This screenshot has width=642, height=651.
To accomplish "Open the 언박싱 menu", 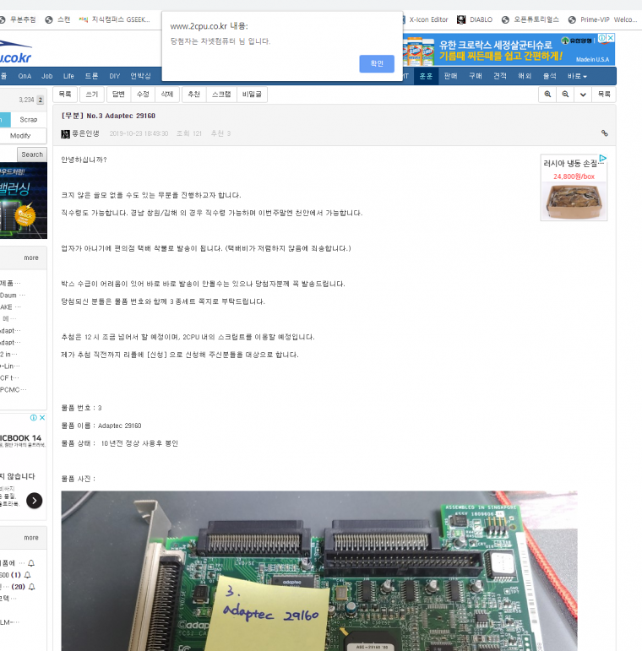I will click(140, 76).
